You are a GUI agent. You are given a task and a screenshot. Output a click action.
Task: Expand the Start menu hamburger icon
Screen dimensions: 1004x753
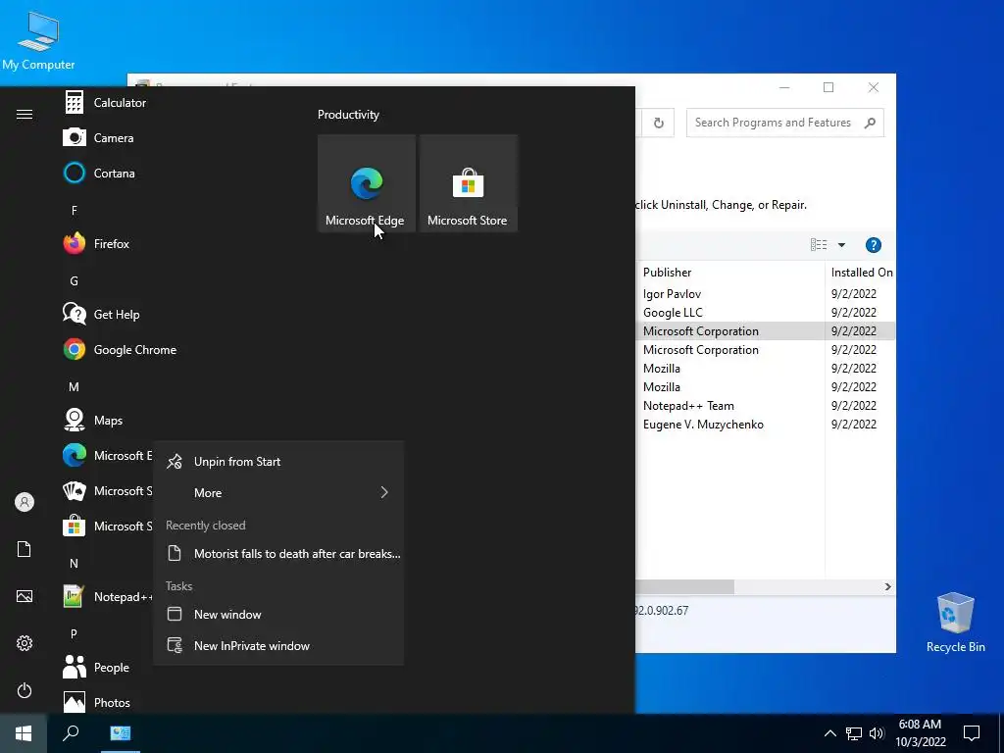(25, 115)
